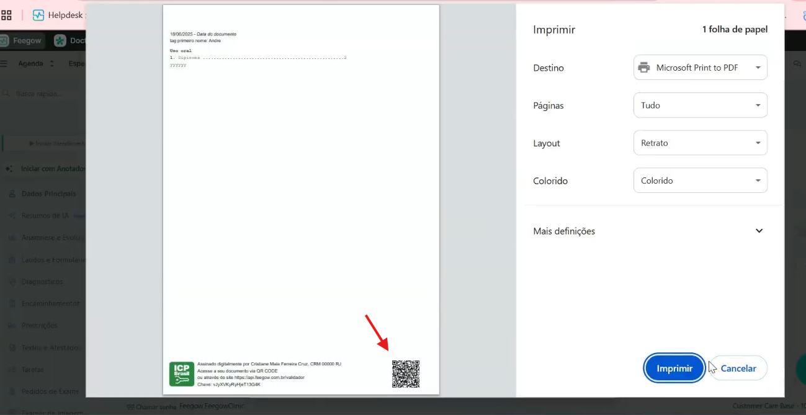
Task: Open Laudos e Formulários in the sidebar
Action: pos(47,260)
